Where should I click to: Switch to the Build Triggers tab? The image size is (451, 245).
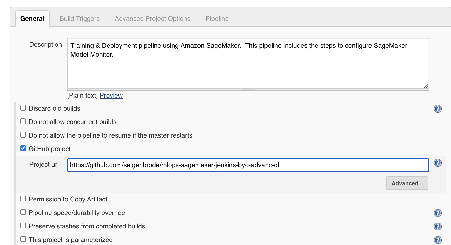tap(79, 19)
